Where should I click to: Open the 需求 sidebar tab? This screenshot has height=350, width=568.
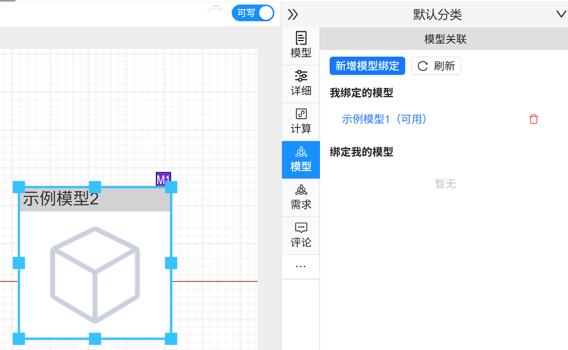(301, 198)
